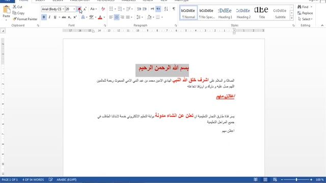
Task: Set right-to-left text direction
Action: coord(158,9)
